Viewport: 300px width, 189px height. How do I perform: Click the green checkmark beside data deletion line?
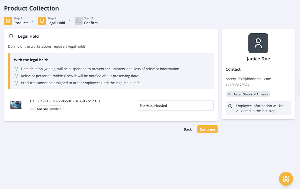16,69
